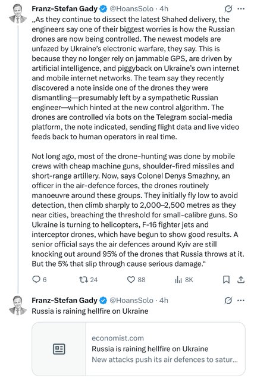
Task: Open the first post's quoted text body
Action: [x=137, y=142]
